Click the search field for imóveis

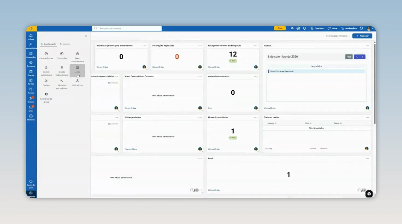[127, 28]
